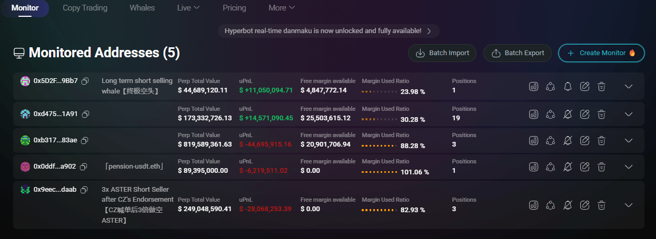Edit the 0xb317...83ae monitor entry
Screen dimensions: 656x239
pos(584,140)
